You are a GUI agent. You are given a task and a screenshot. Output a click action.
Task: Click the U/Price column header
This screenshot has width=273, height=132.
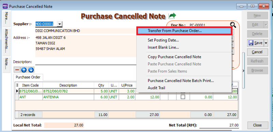coord(127,85)
